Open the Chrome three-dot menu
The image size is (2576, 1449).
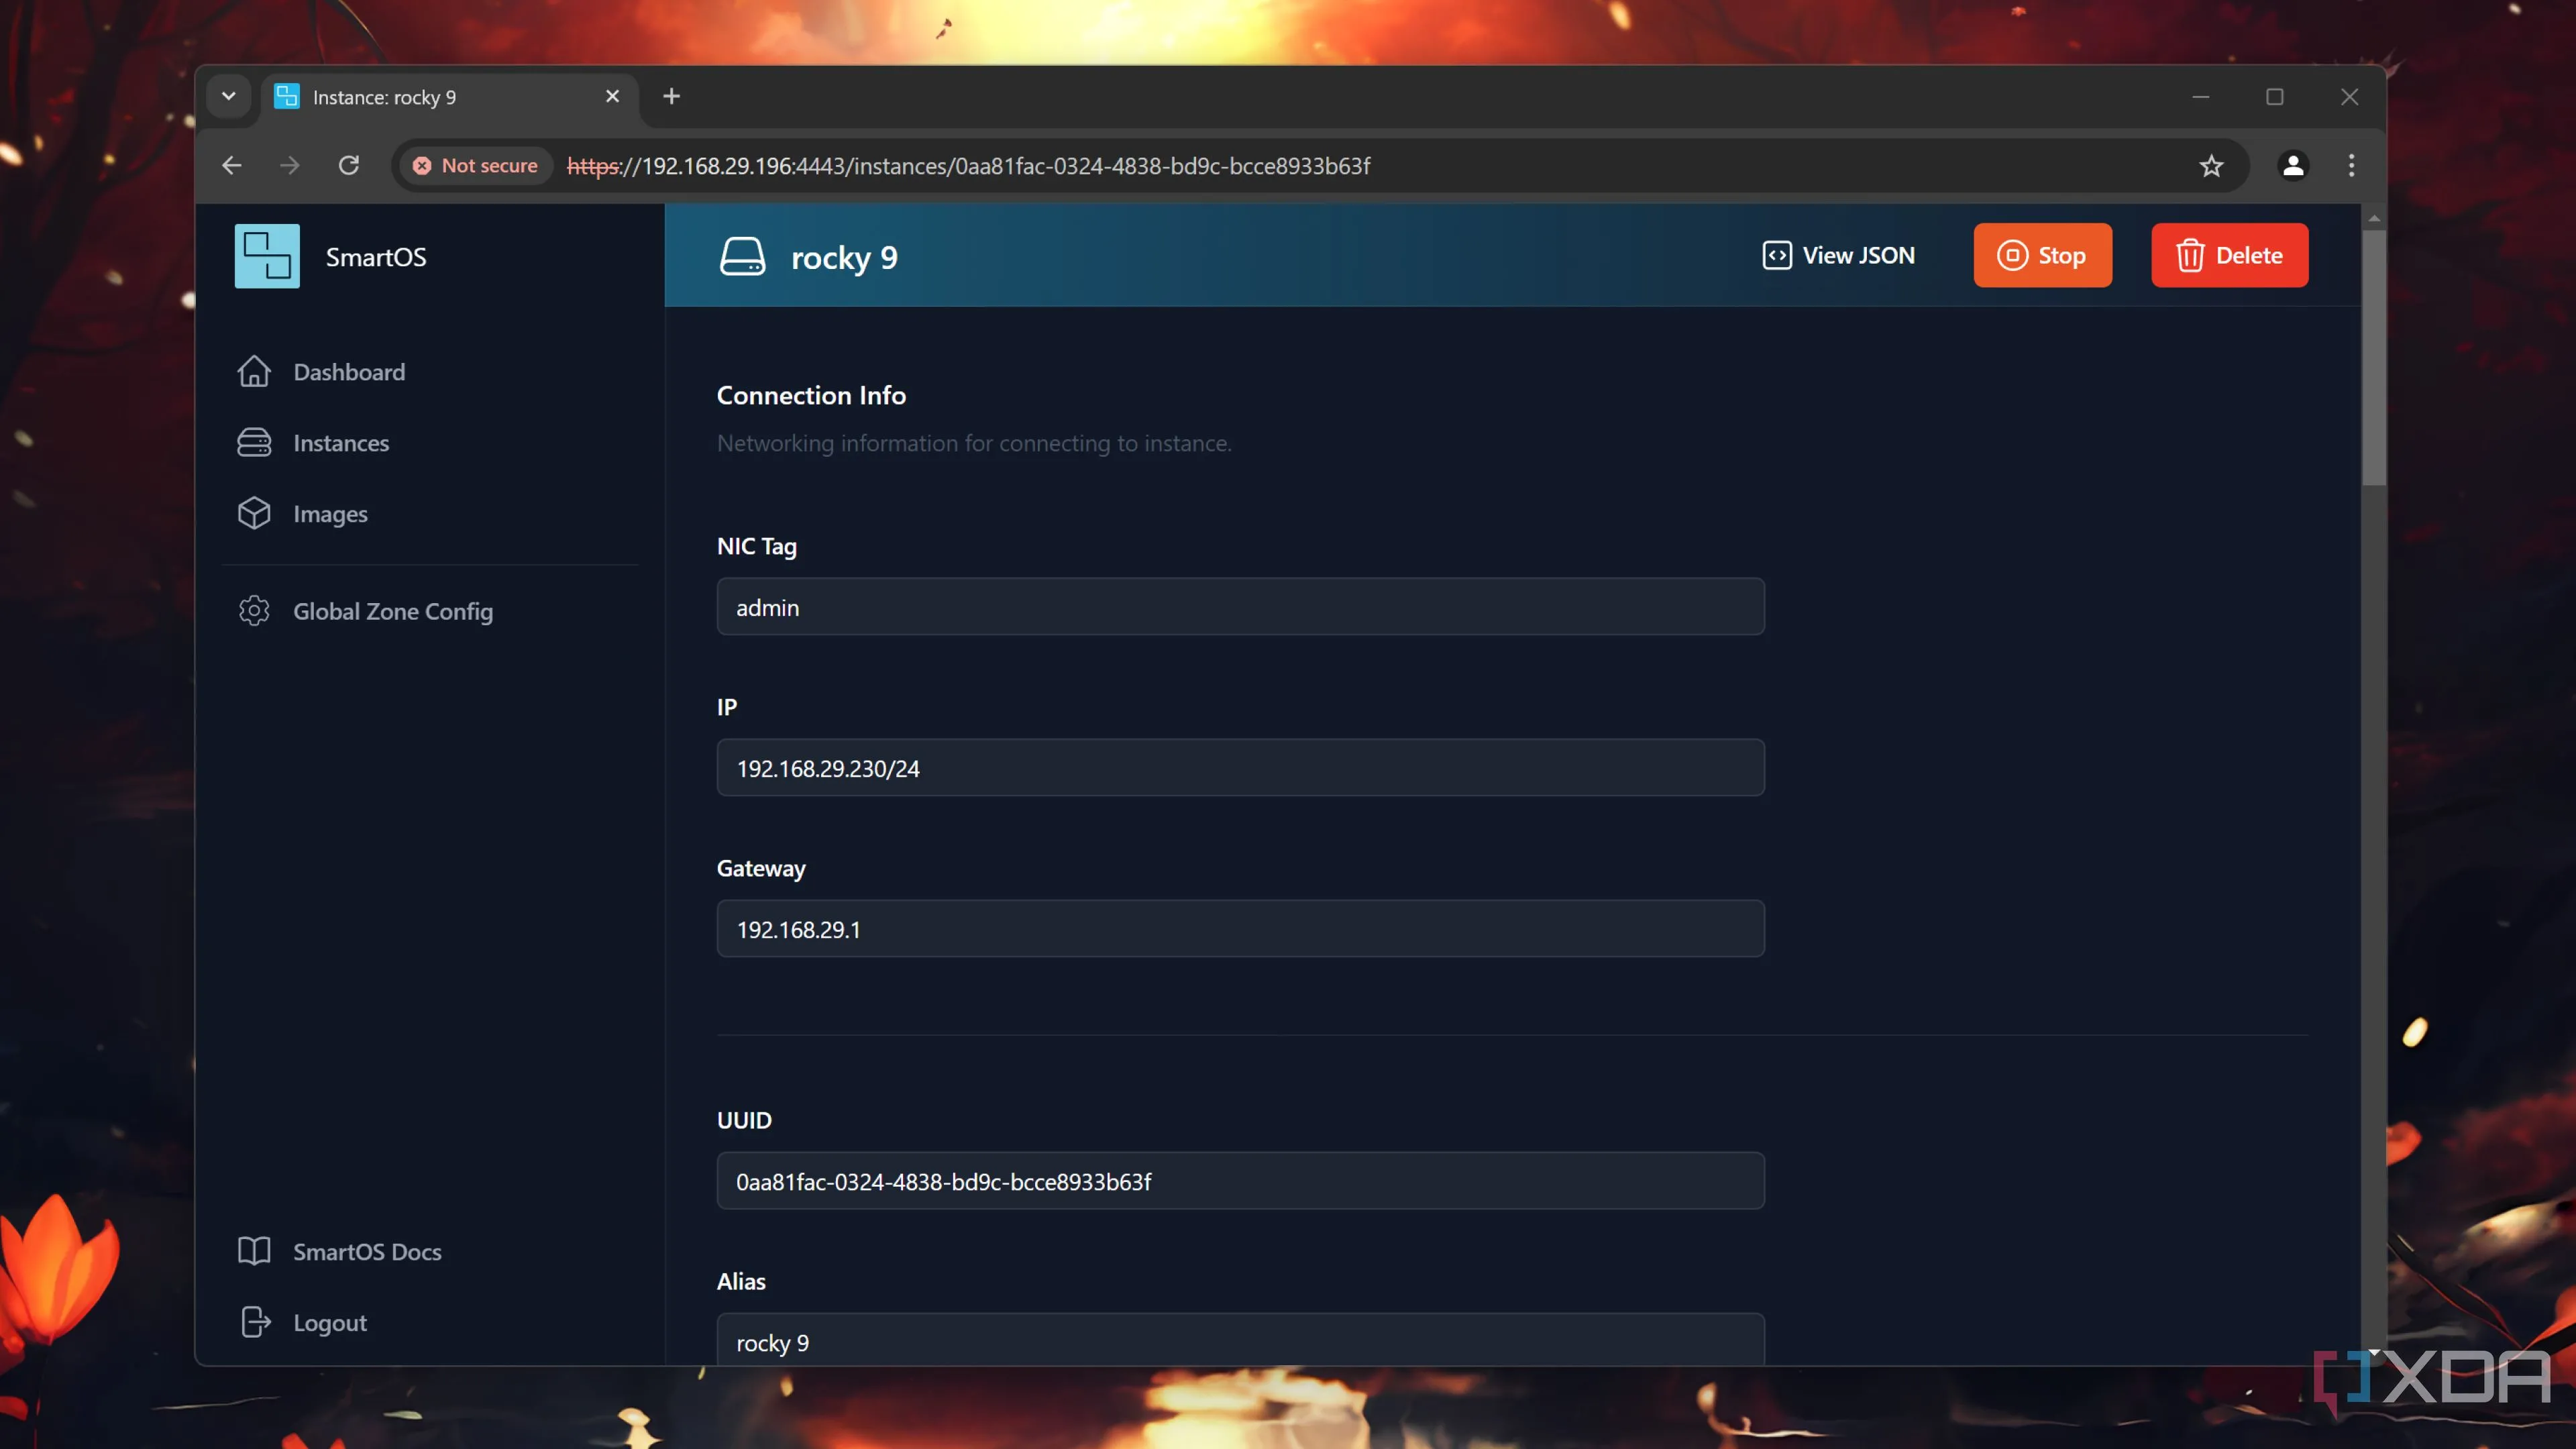(x=2351, y=166)
